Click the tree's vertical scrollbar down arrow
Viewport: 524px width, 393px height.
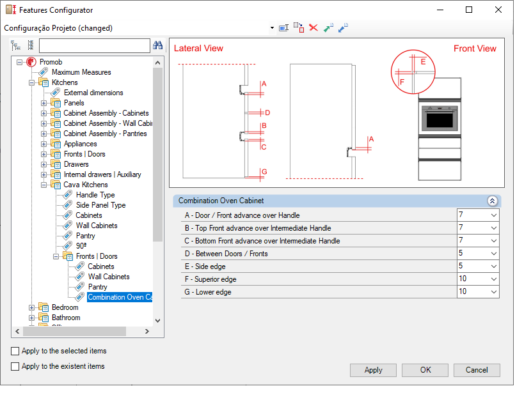point(158,321)
